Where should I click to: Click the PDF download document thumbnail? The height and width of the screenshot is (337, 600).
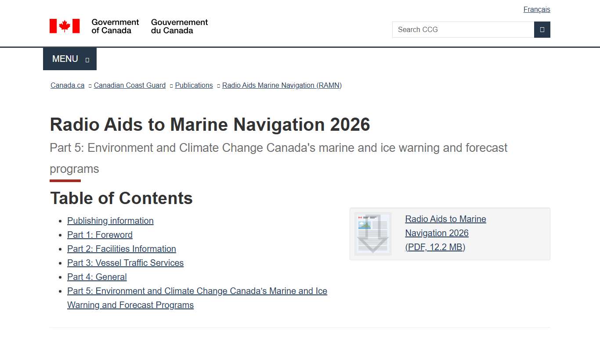(x=373, y=233)
